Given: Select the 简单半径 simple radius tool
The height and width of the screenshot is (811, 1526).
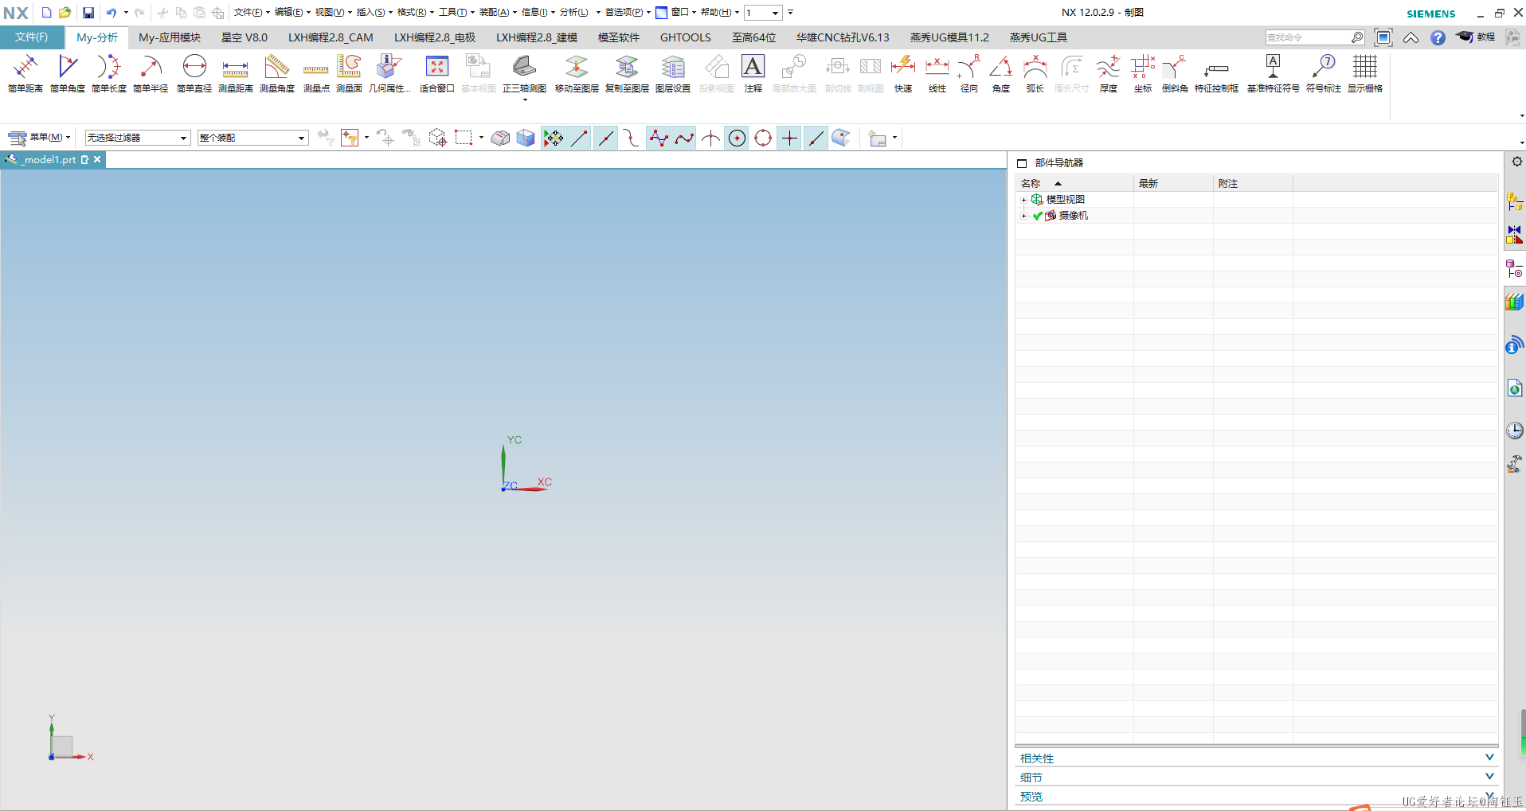Looking at the screenshot, I should click(x=151, y=73).
